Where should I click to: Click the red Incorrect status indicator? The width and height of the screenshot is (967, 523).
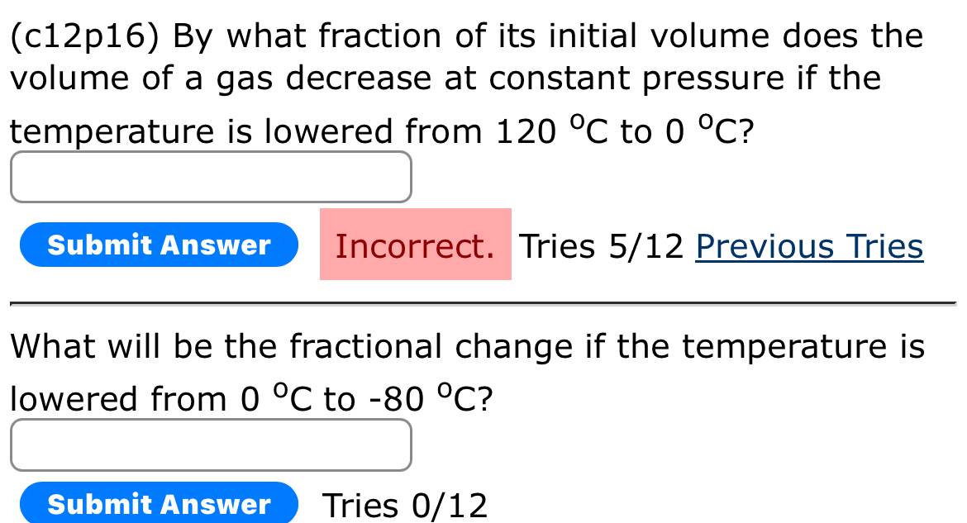point(416,245)
